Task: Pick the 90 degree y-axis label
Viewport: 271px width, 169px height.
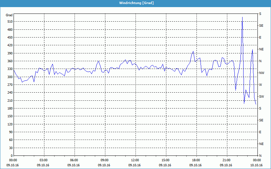Action: click(x=10, y=132)
